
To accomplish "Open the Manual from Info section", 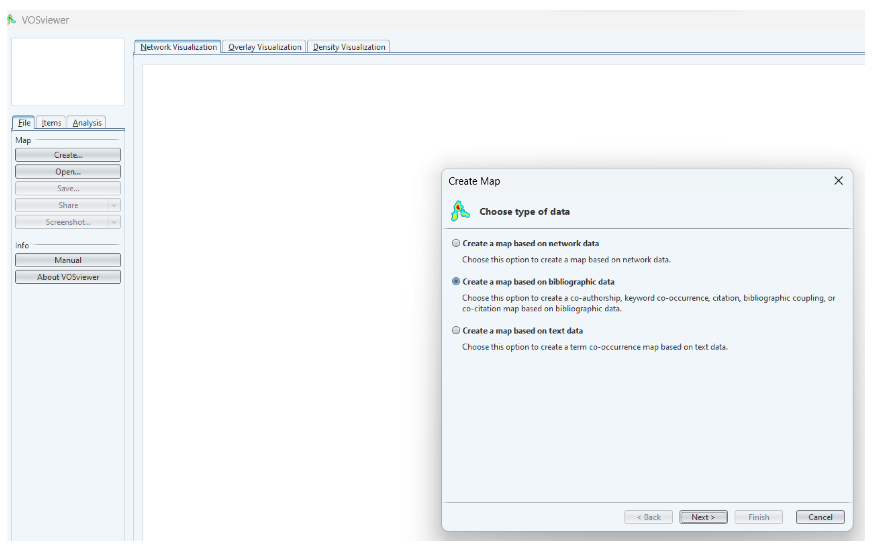I will [x=68, y=260].
